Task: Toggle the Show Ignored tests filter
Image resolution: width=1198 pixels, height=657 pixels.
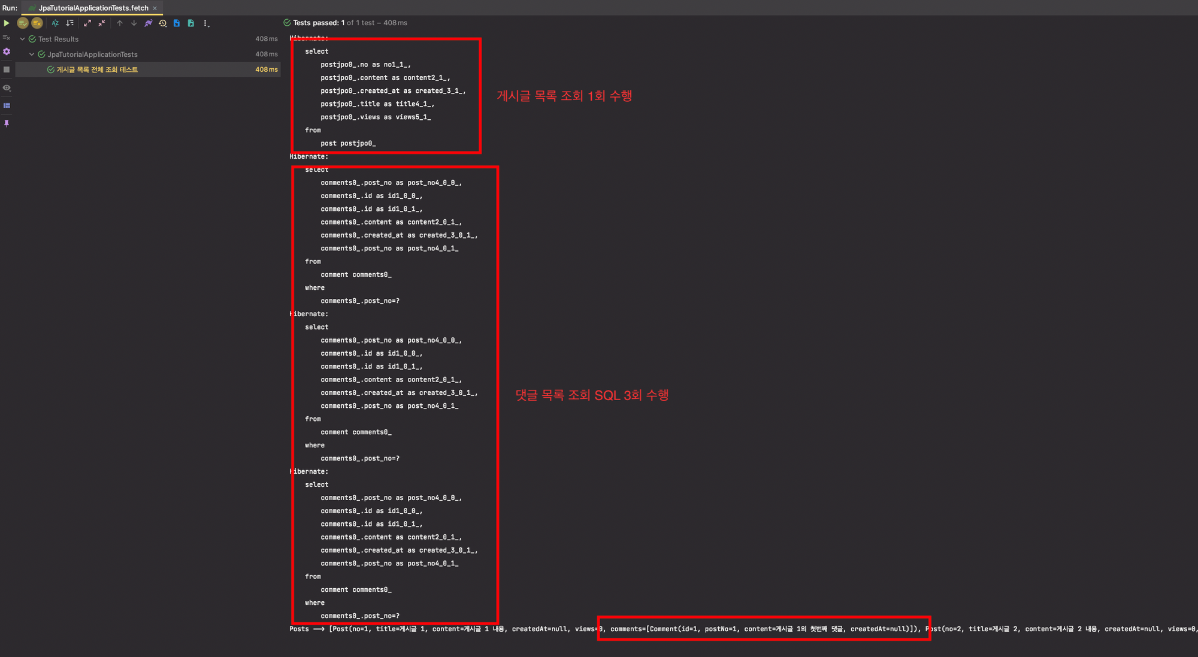Action: [37, 23]
